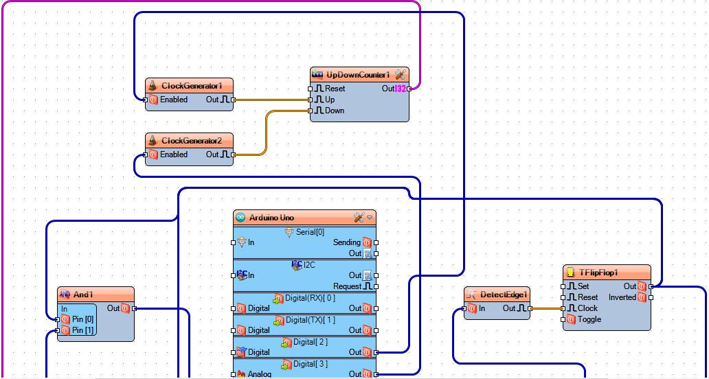Click TFlipFlop1 Toggle pin
Screen dimensions: 709x379
point(563,319)
